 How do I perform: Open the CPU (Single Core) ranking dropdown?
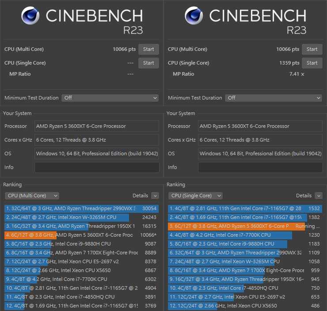195,196
